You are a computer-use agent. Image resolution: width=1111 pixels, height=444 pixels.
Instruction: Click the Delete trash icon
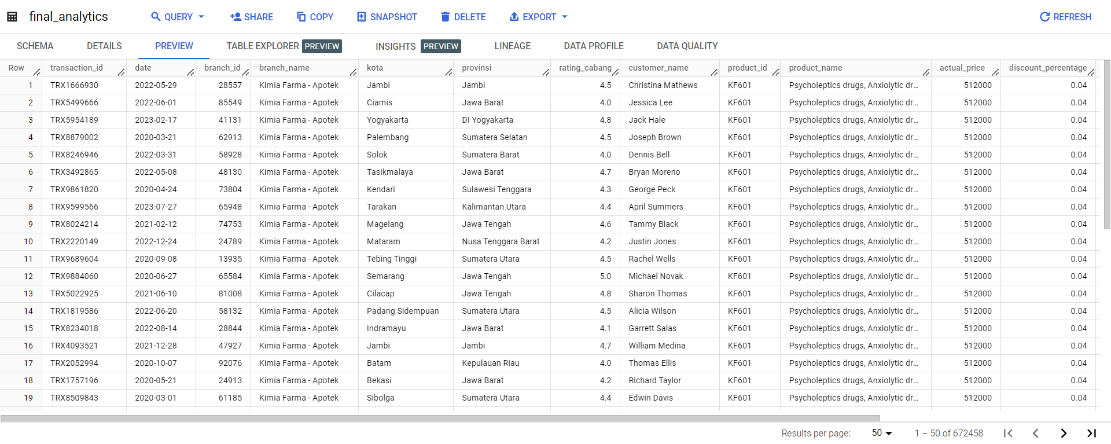(x=445, y=17)
